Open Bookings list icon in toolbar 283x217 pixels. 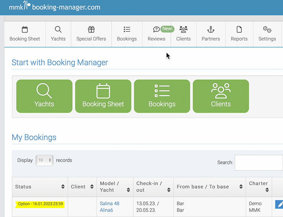coord(127,30)
